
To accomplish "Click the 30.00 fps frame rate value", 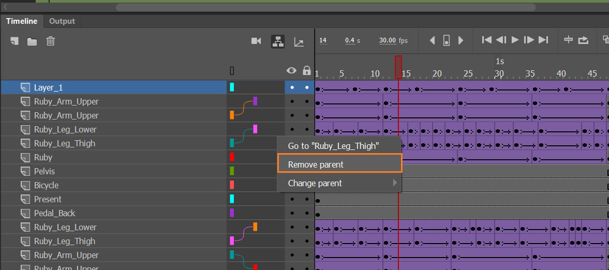I will click(388, 40).
